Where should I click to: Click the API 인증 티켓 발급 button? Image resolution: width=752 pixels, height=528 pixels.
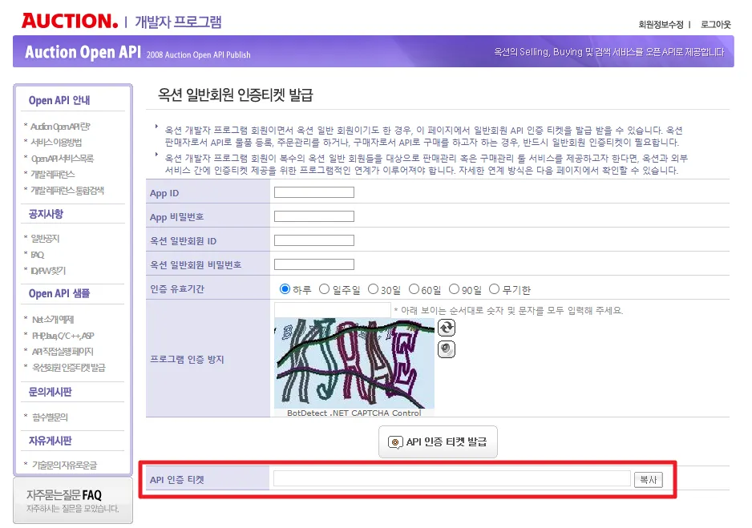(x=438, y=441)
